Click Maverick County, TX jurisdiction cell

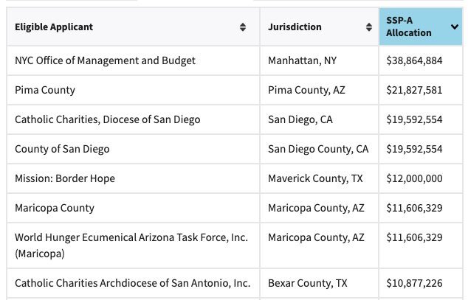tap(320, 178)
